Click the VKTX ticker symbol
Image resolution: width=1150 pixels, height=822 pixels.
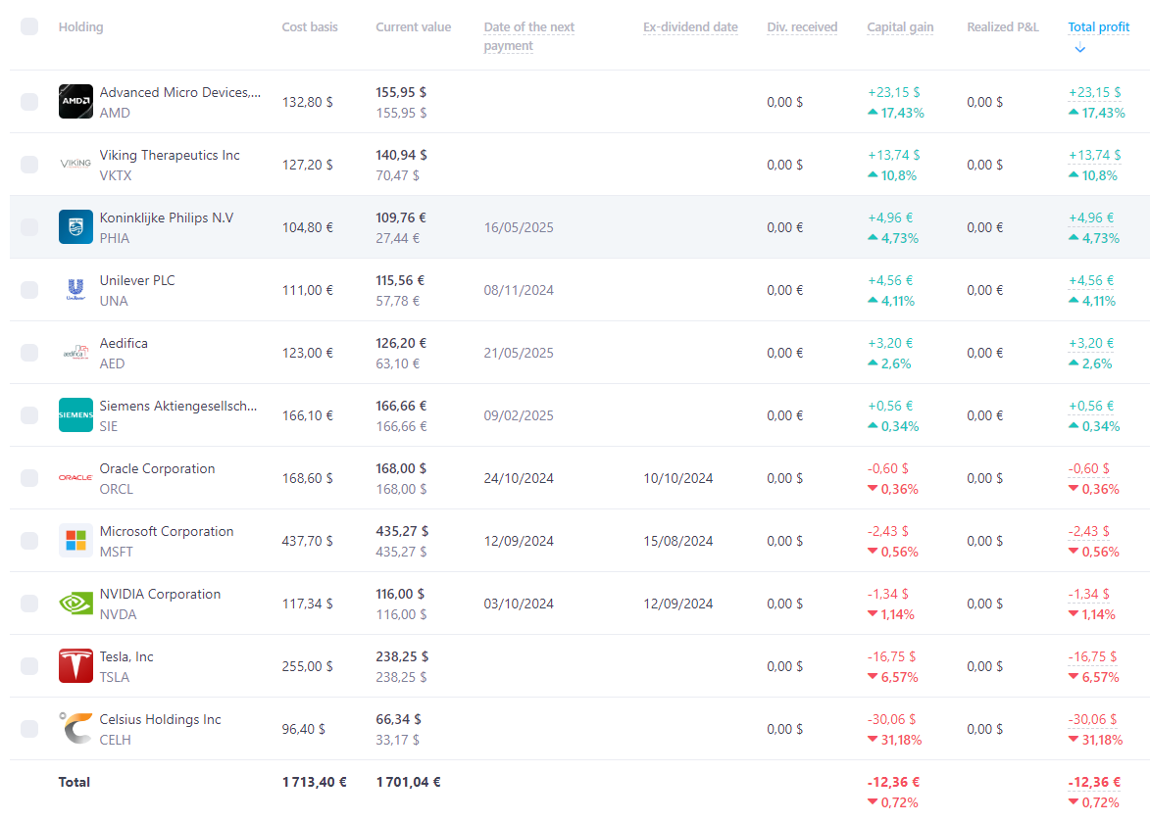tap(116, 175)
